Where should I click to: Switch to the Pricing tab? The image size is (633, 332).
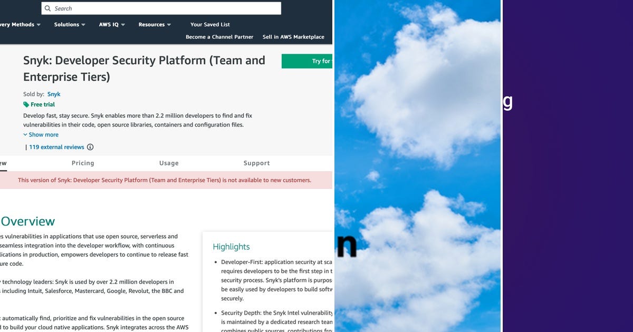pyautogui.click(x=83, y=163)
